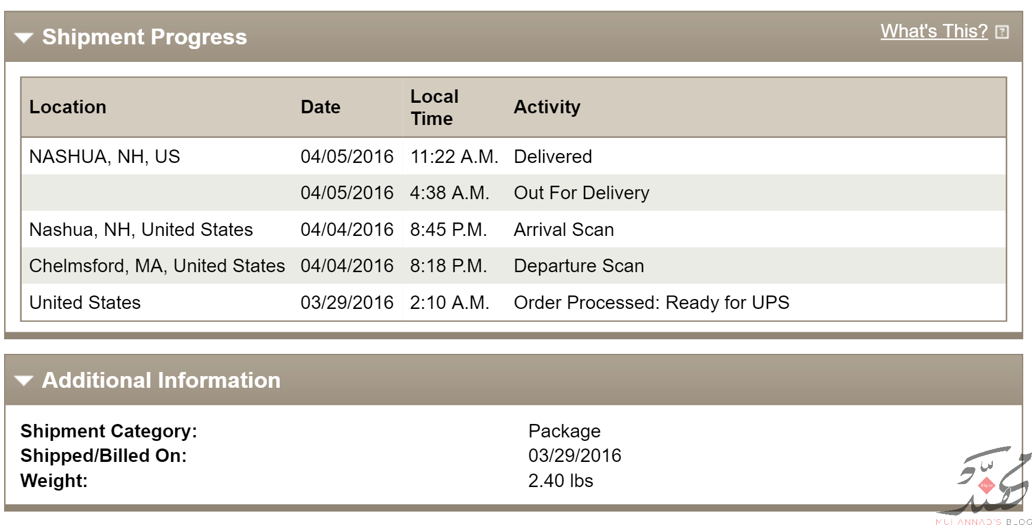Collapse the Shipment Progress section triangle
Viewport: 1032px width, 525px height.
tap(24, 38)
